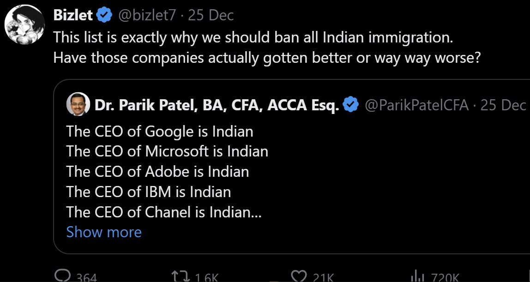530x282 pixels.
Task: Click Parik Patel's verified badge
Action: pos(351,105)
